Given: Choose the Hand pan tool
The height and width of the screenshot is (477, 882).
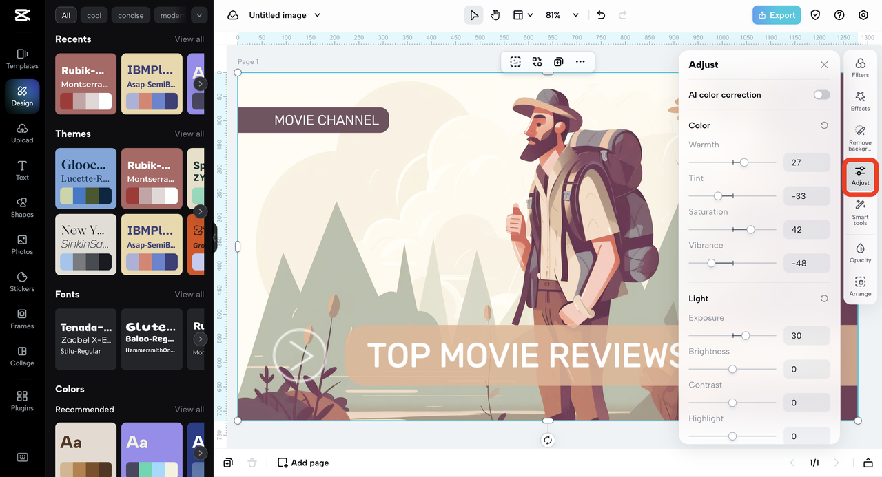Looking at the screenshot, I should tap(495, 15).
